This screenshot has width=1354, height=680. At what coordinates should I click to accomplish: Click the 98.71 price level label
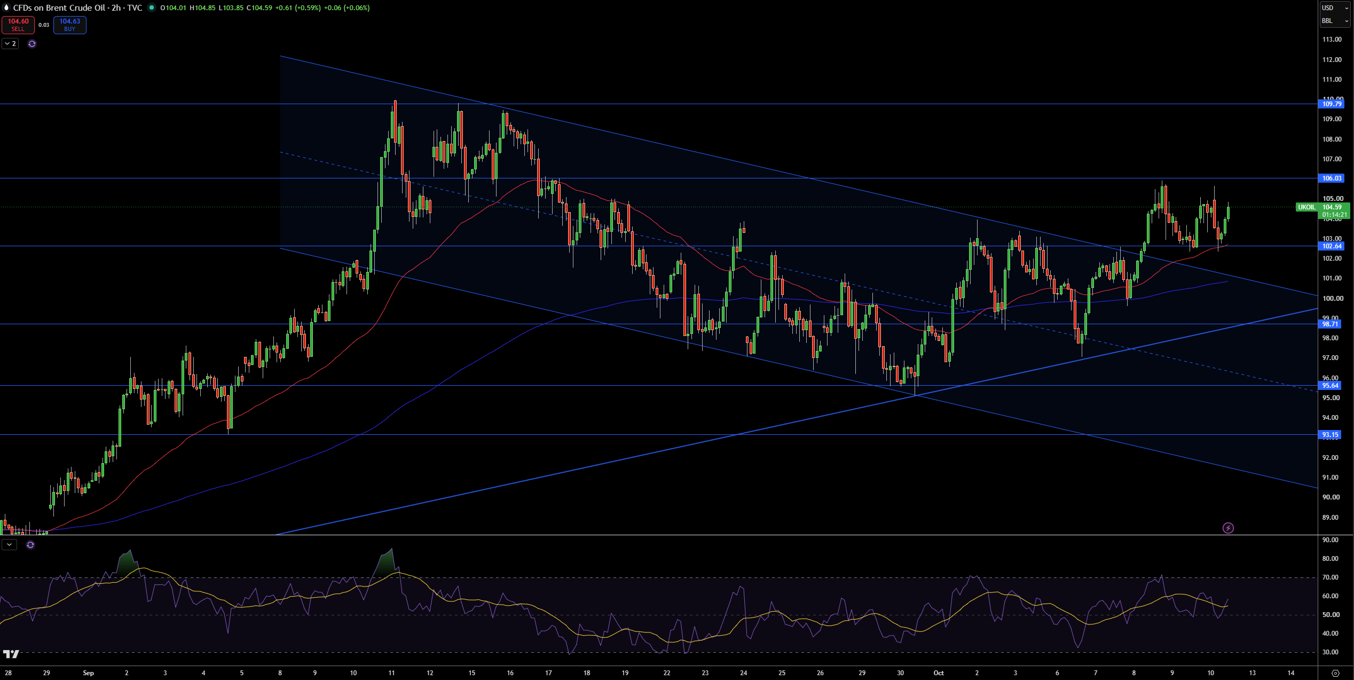pyautogui.click(x=1330, y=324)
